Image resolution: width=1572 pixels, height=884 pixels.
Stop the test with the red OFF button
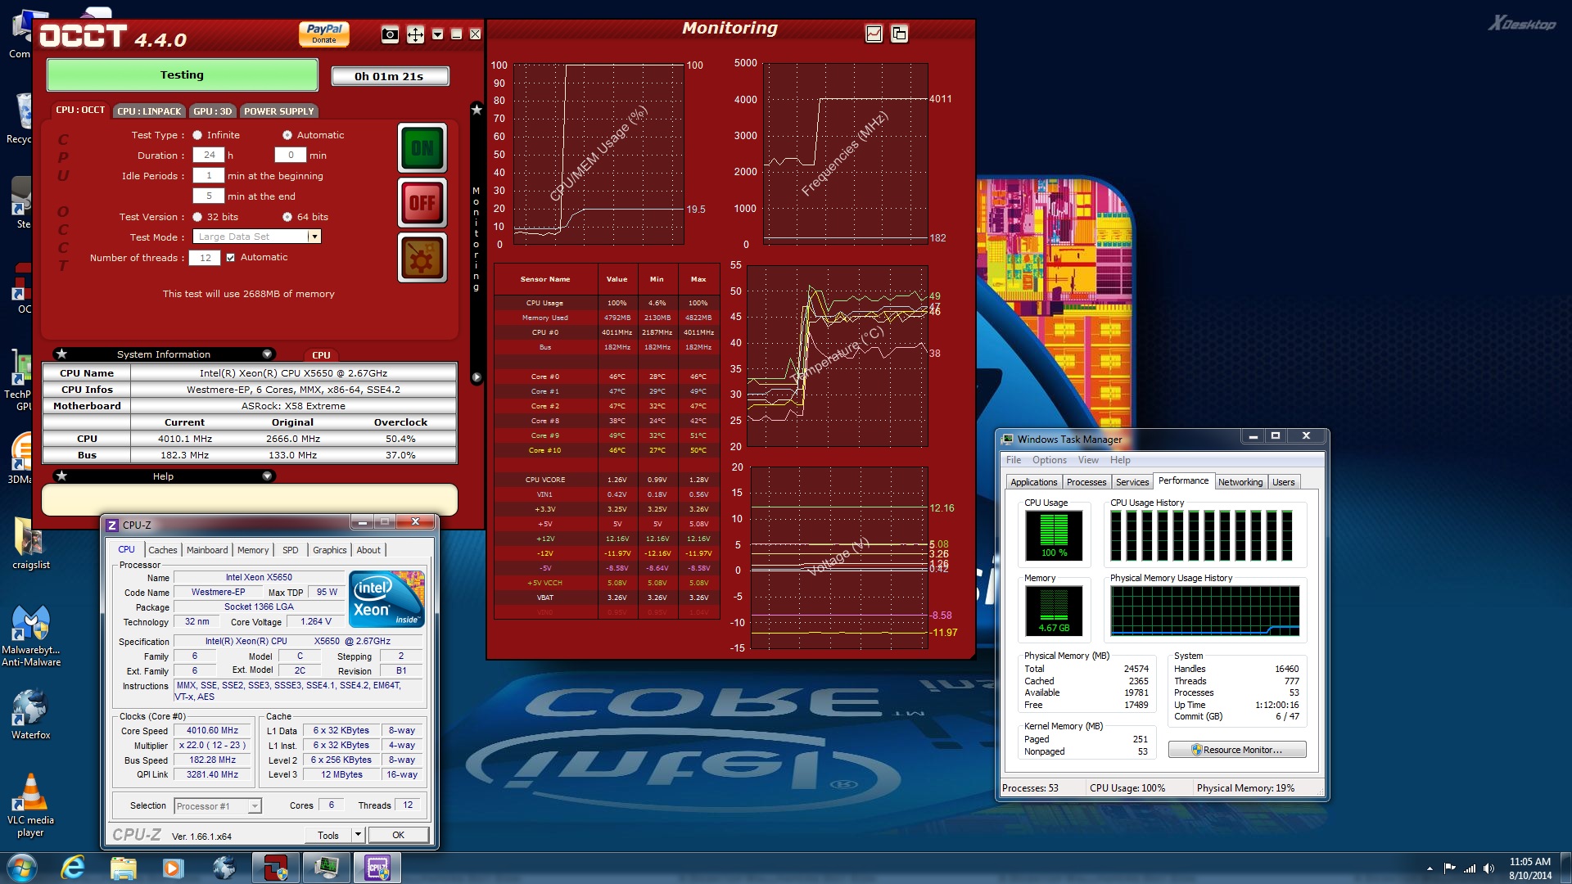[x=422, y=202]
